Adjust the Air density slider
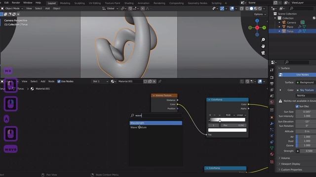This screenshot has height=177, width=316. [306, 137]
